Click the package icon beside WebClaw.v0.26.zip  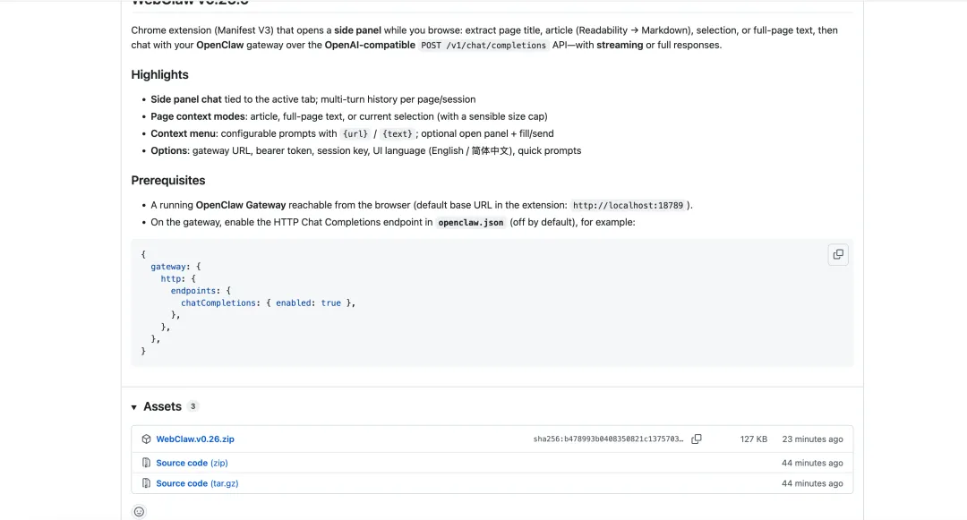click(x=147, y=439)
